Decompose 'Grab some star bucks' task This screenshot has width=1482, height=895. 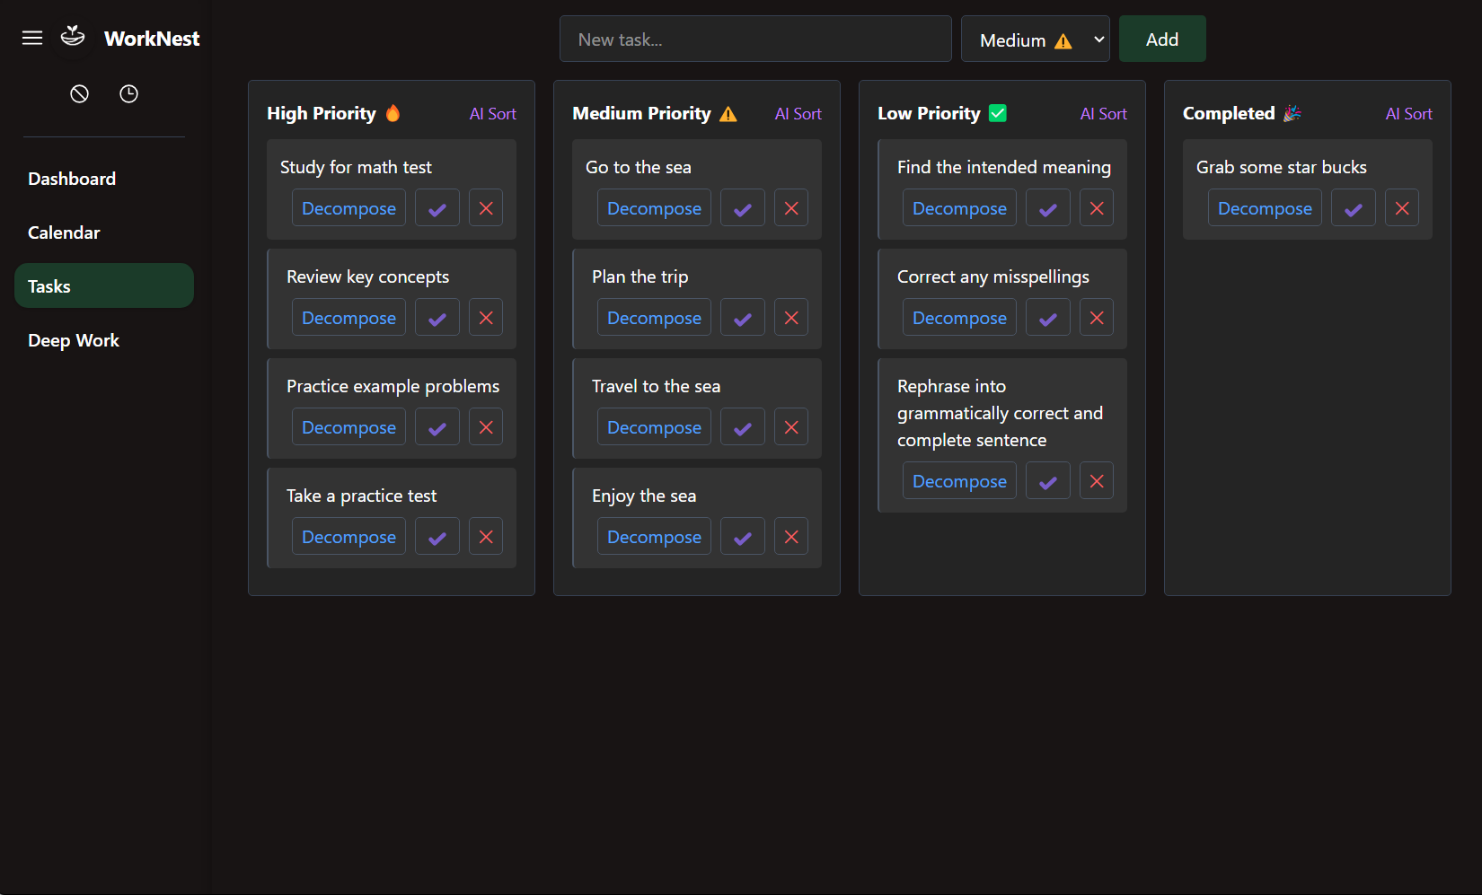pos(1265,208)
